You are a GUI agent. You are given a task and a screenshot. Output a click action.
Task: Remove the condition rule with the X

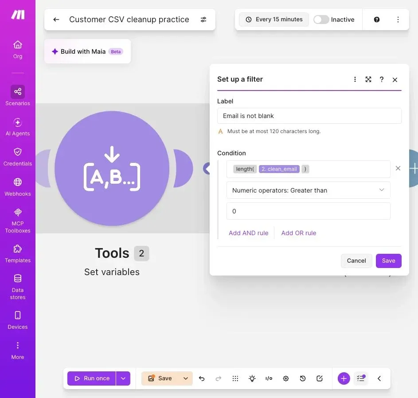[398, 168]
